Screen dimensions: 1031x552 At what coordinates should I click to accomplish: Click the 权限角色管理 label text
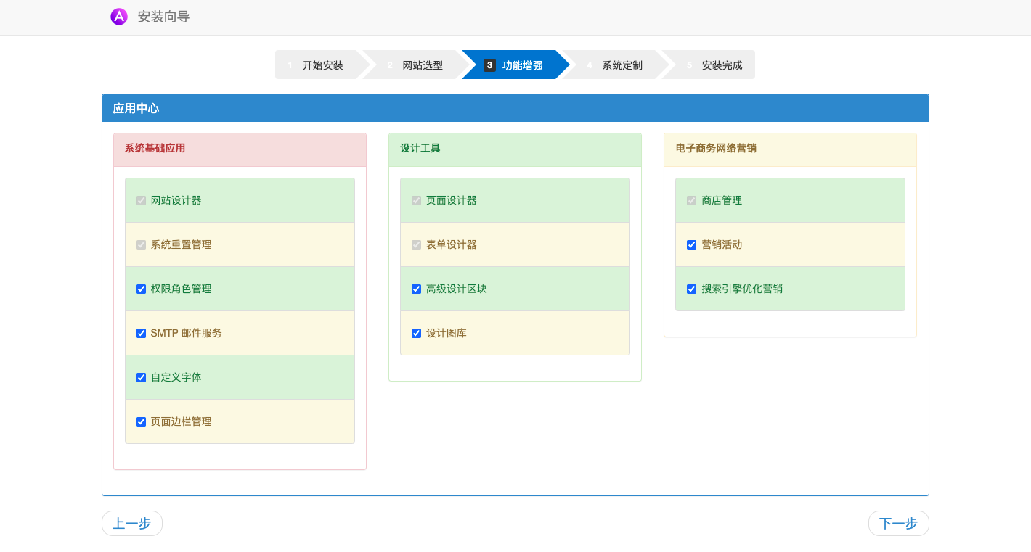[x=182, y=289]
